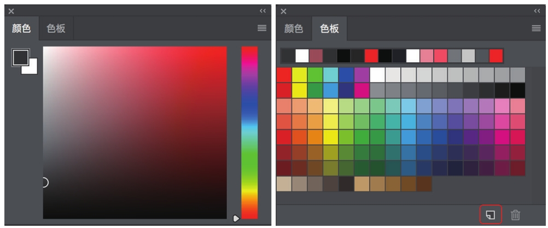Viewport: 548px width, 228px height.
Task: Pick the light tan swatch in bottom row
Action: (x=284, y=184)
